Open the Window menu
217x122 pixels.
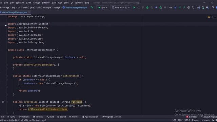pos(79,3)
